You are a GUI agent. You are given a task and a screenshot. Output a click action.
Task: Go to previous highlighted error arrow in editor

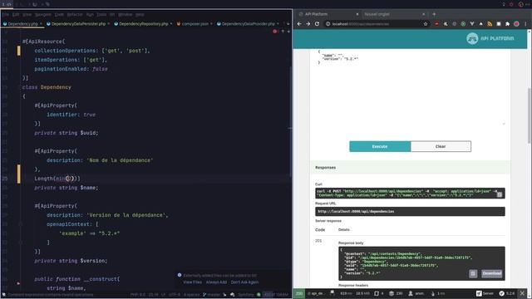(x=283, y=32)
